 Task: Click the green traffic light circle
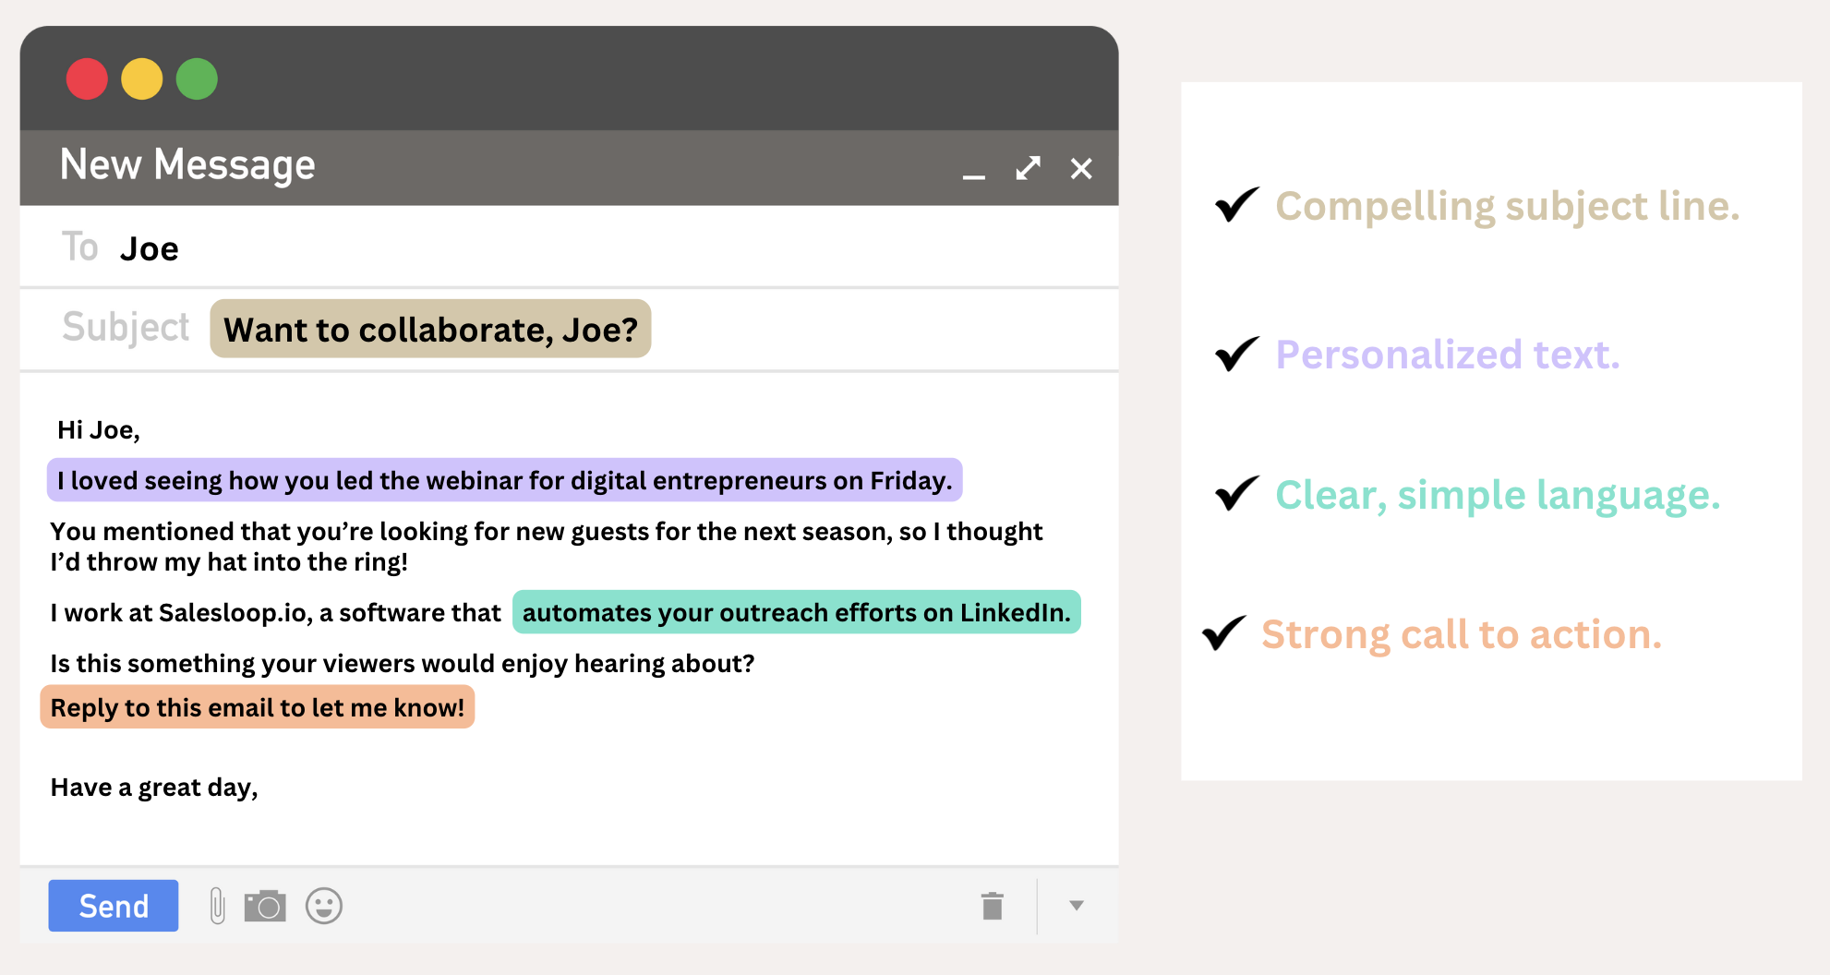pyautogui.click(x=196, y=79)
